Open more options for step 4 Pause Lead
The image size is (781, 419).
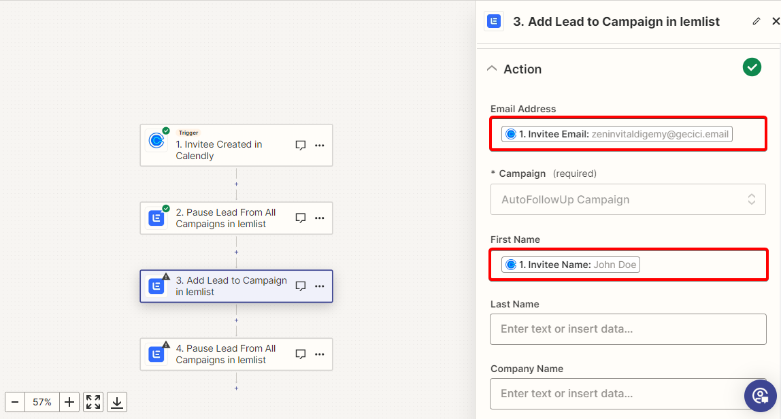coord(320,354)
